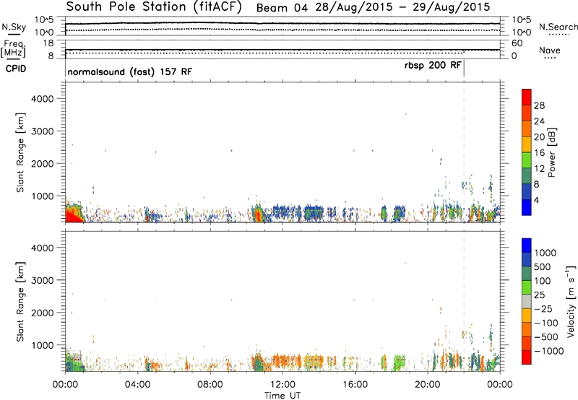
Task: Click the '-1000' tick on the velocity scale
Action: point(548,351)
